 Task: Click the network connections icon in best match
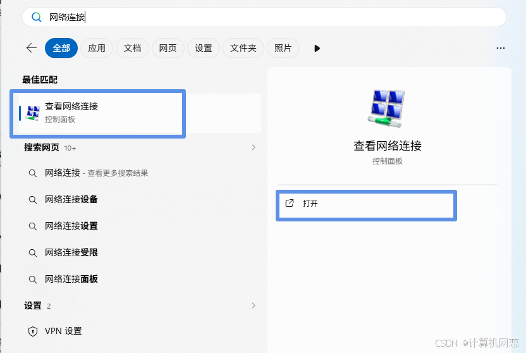(x=33, y=113)
